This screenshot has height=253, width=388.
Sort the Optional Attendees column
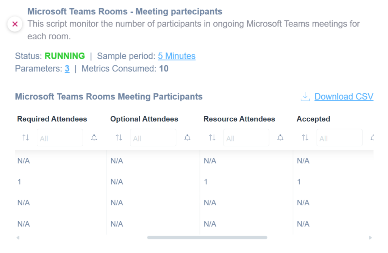119,137
